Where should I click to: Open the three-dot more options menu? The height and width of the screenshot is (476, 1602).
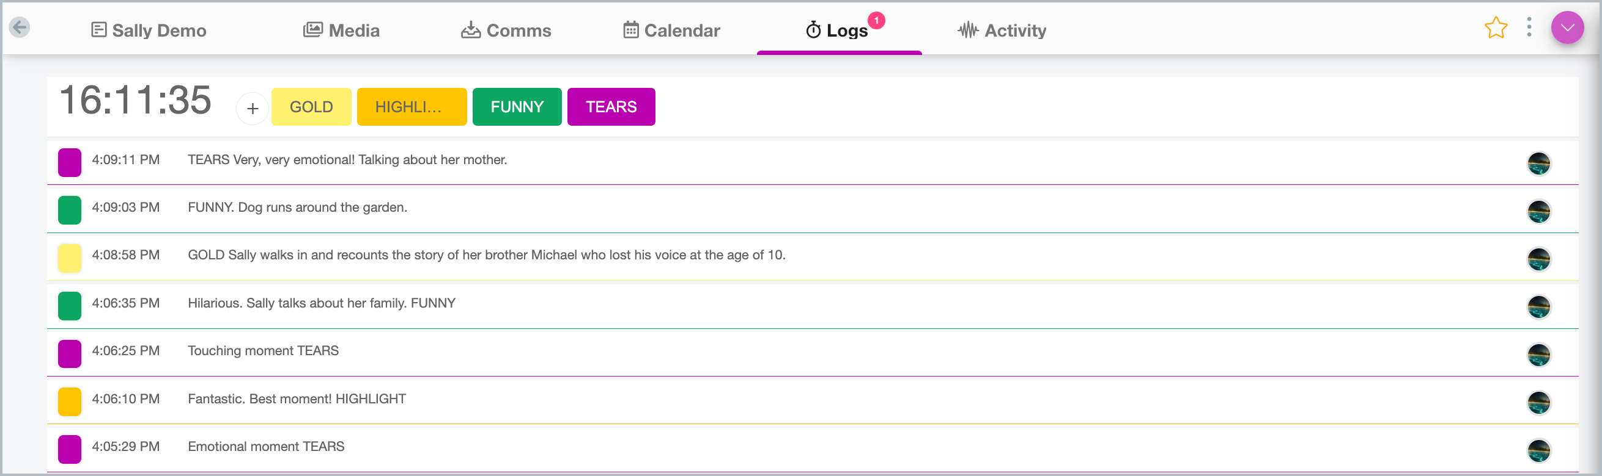tap(1529, 27)
